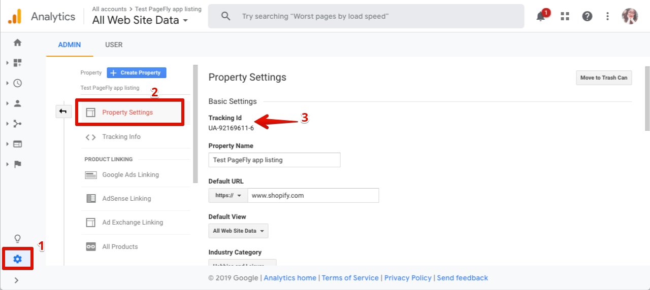Image resolution: width=650 pixels, height=290 pixels.
Task: Switch to the ADMIN tab
Action: (x=70, y=45)
